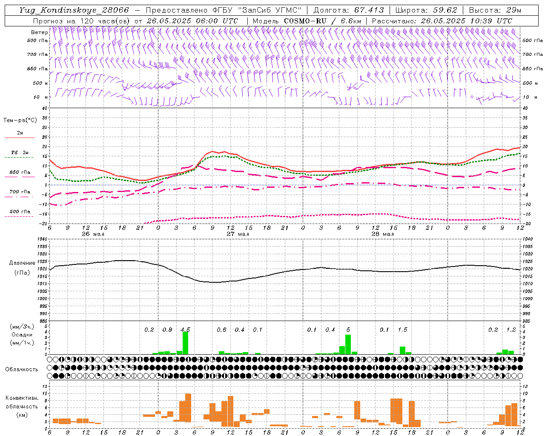Image resolution: width=545 pixels, height=436 pixels.
Task: Click the precipitation total 0.6
Action: pyautogui.click(x=221, y=330)
